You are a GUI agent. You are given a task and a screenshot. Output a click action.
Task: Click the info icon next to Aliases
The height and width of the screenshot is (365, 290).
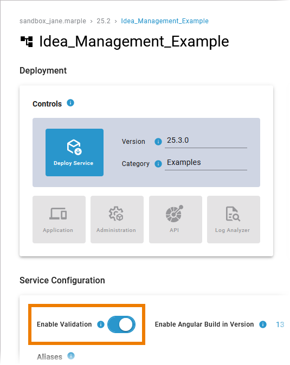coord(71,356)
